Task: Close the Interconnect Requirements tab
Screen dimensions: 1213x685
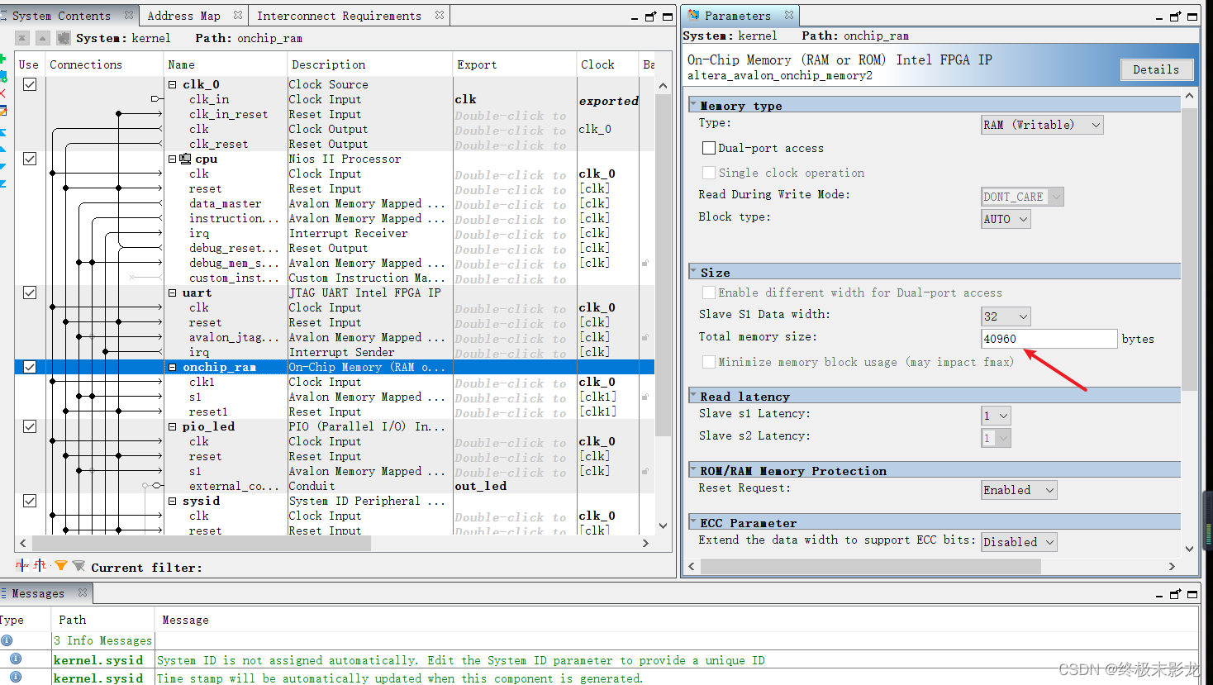Action: pyautogui.click(x=440, y=15)
